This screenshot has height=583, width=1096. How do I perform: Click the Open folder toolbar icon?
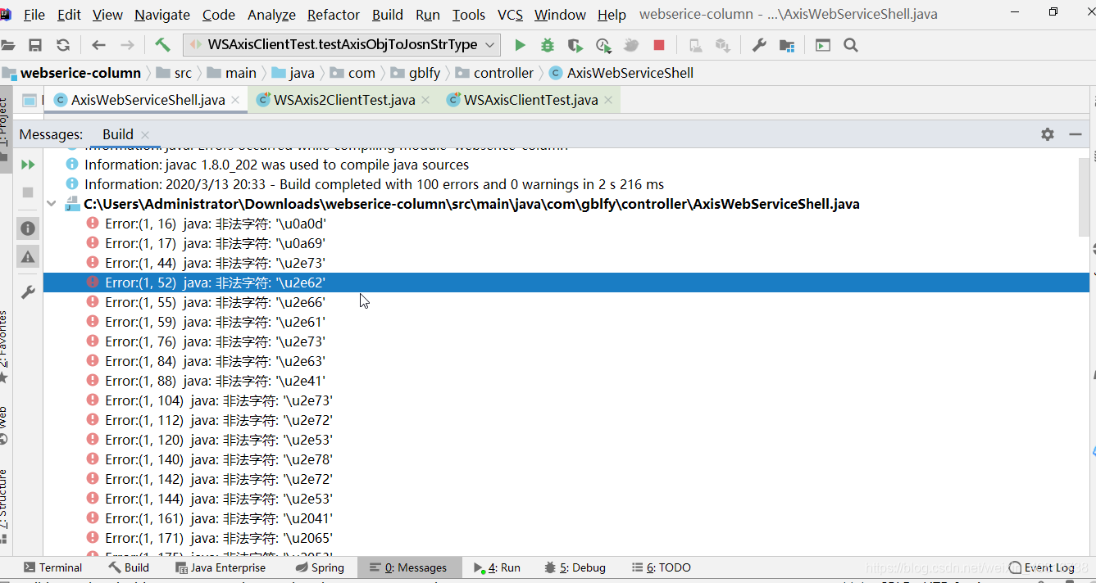pos(7,45)
